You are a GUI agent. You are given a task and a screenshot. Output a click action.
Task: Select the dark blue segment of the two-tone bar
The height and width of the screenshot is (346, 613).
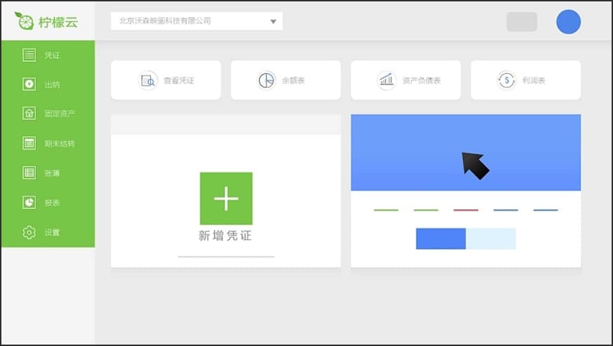click(x=440, y=239)
